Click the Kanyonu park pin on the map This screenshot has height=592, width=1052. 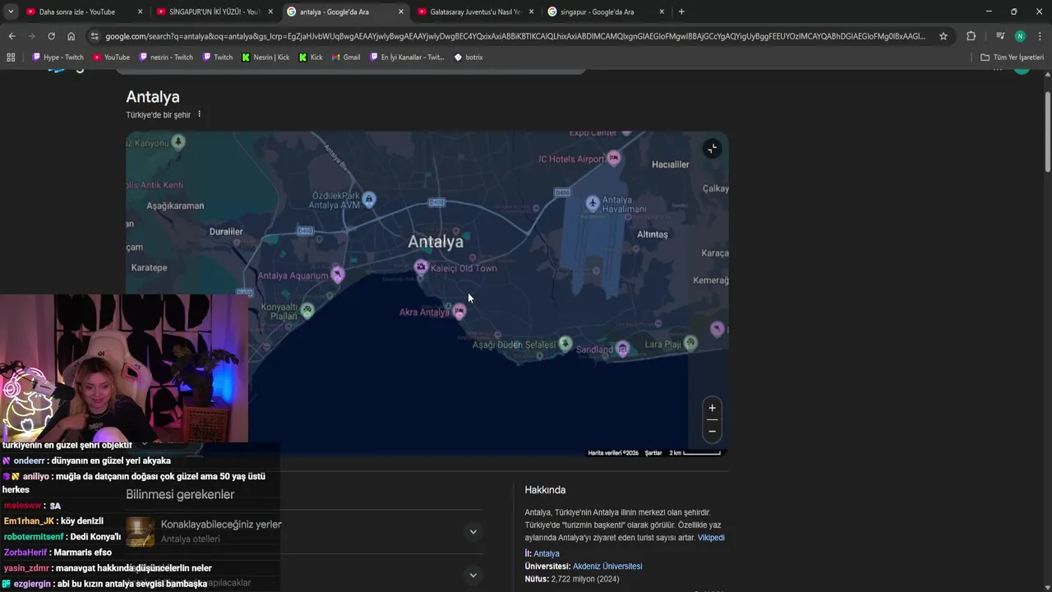pos(178,141)
